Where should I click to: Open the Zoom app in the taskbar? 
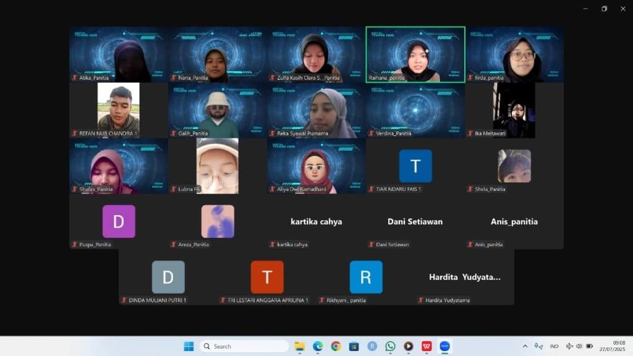[444, 346]
